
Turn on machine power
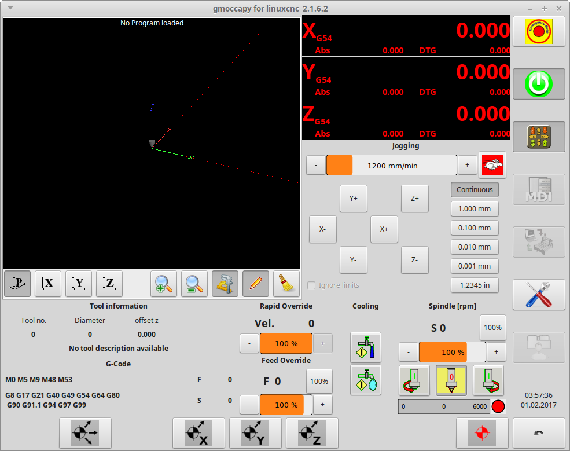pos(538,83)
